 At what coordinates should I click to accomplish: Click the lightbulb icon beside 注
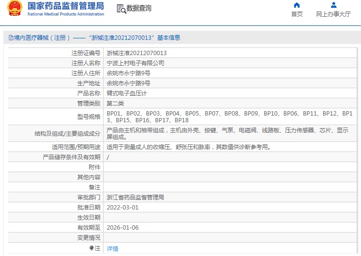click(92, 248)
